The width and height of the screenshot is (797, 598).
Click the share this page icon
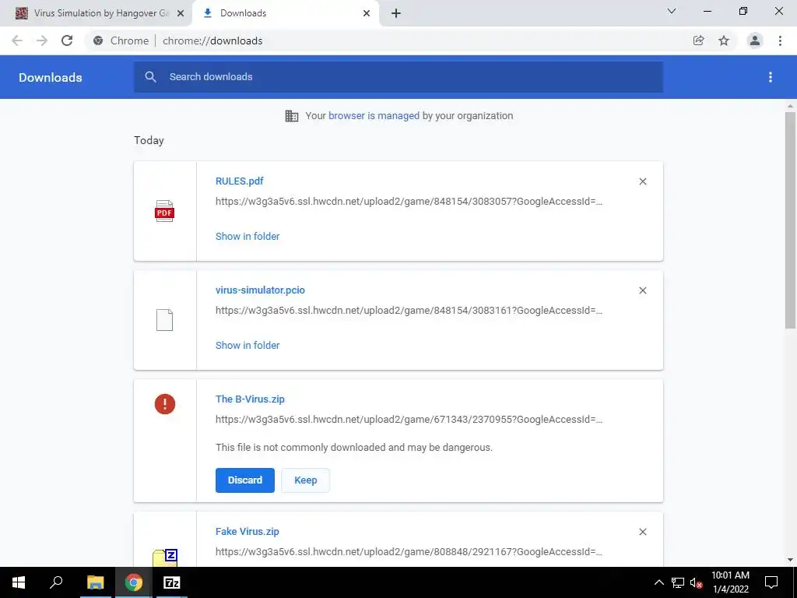698,40
